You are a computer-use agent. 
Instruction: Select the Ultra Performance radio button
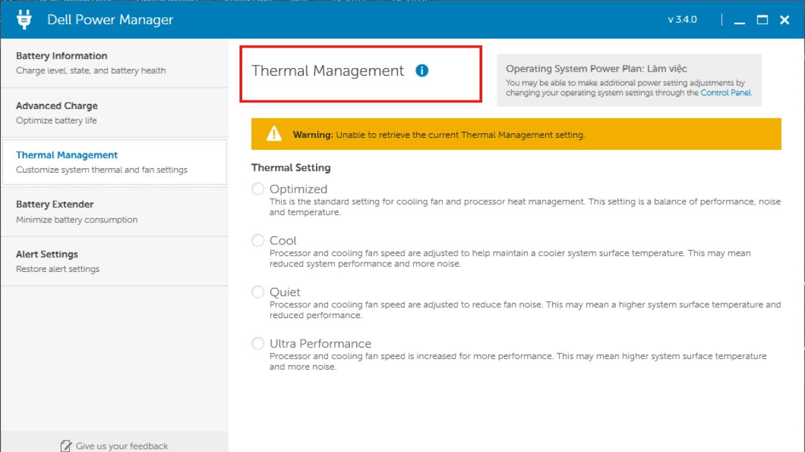258,344
